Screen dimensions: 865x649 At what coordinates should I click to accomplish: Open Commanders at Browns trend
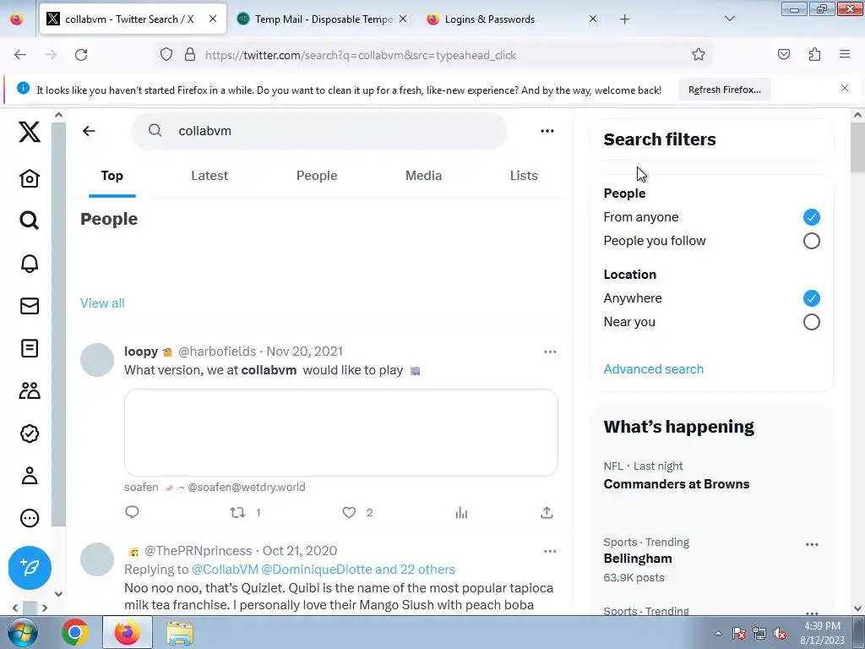(677, 484)
